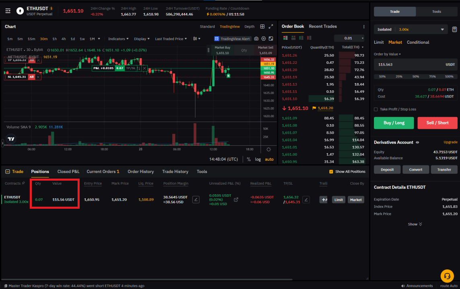The image size is (460, 289).
Task: Share unrealized P&L via share icon
Action: coord(236,200)
